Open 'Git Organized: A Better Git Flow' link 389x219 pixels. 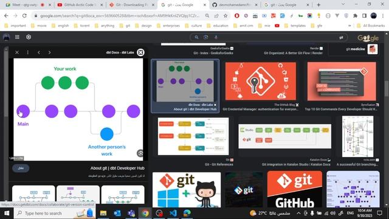(293, 53)
